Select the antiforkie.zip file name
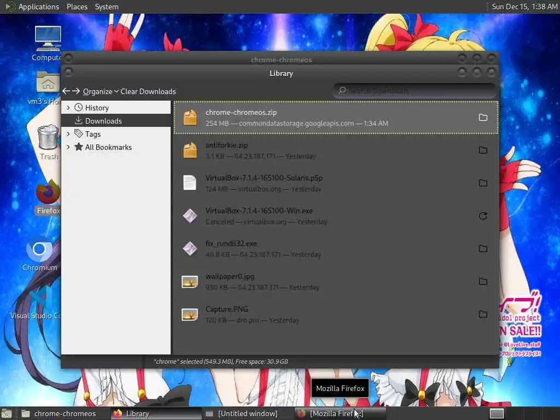The width and height of the screenshot is (560, 420). [x=226, y=145]
